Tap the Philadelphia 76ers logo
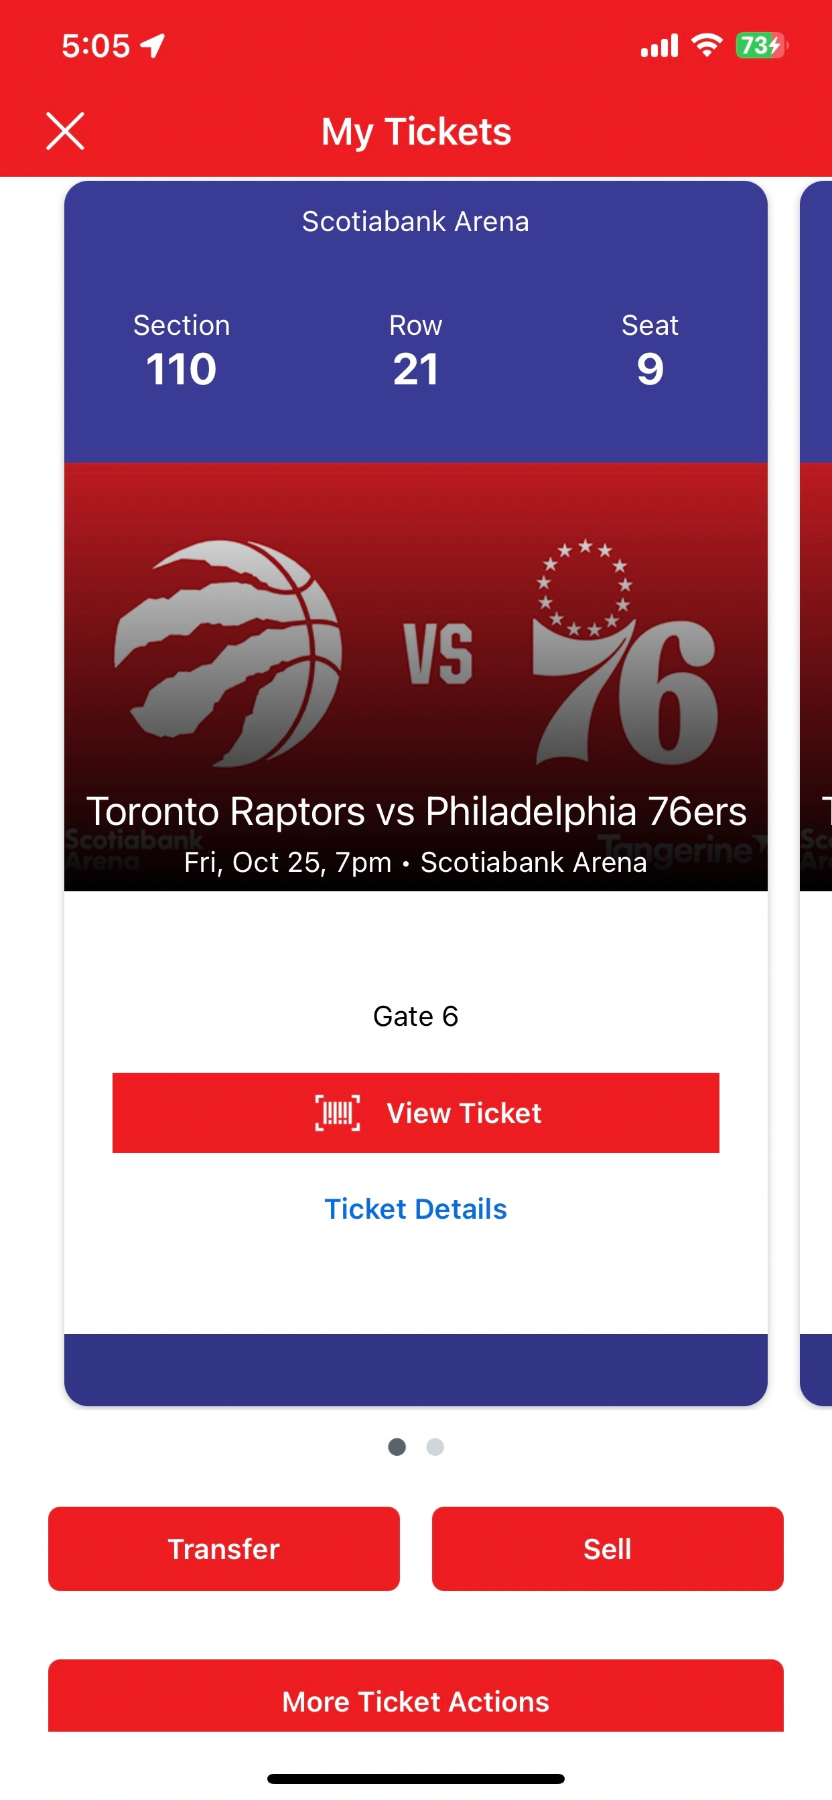 point(624,652)
